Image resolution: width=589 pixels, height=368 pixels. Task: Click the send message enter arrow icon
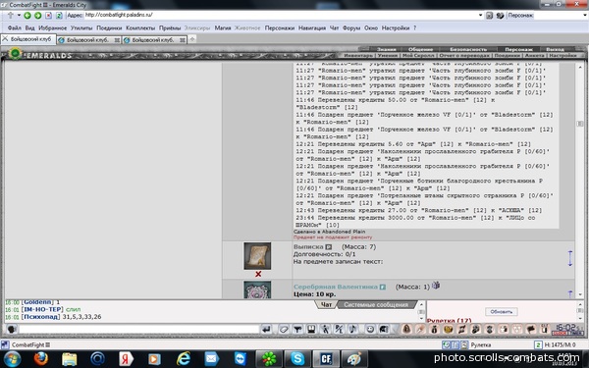[x=266, y=330]
